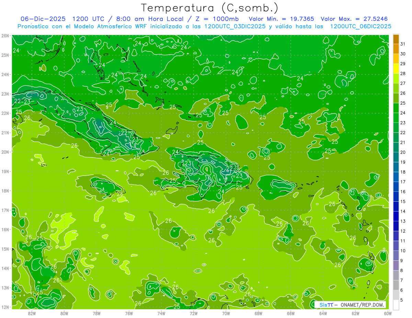Click the 17N latitude label

5,210
